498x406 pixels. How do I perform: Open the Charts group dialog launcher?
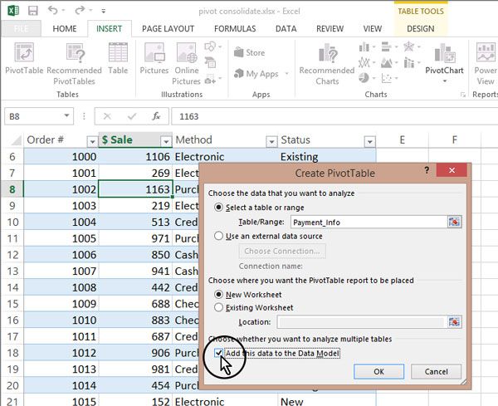[x=463, y=95]
